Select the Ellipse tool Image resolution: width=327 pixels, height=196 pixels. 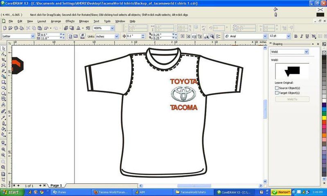[x=3, y=88]
